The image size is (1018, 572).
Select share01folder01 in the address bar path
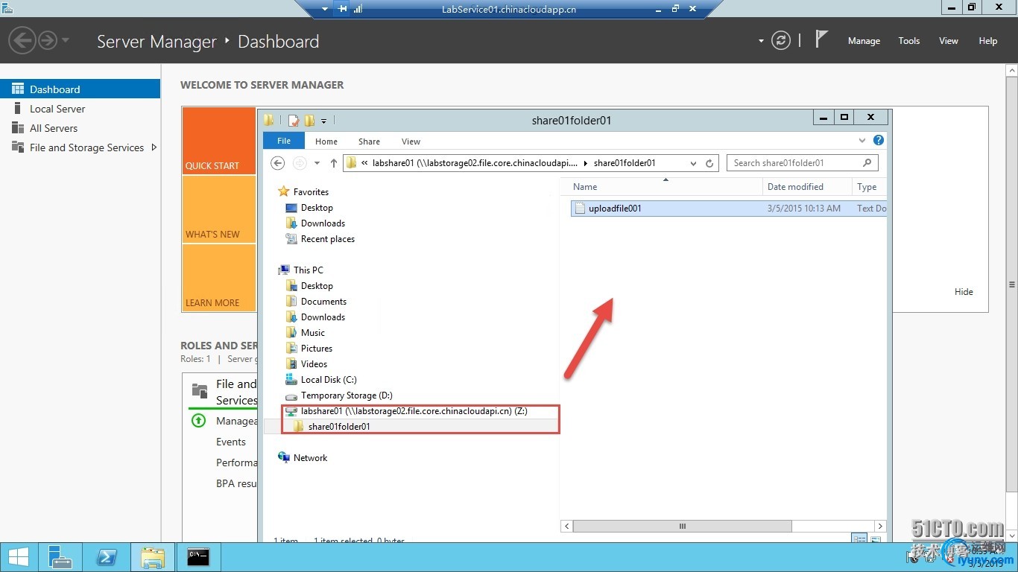pos(625,163)
